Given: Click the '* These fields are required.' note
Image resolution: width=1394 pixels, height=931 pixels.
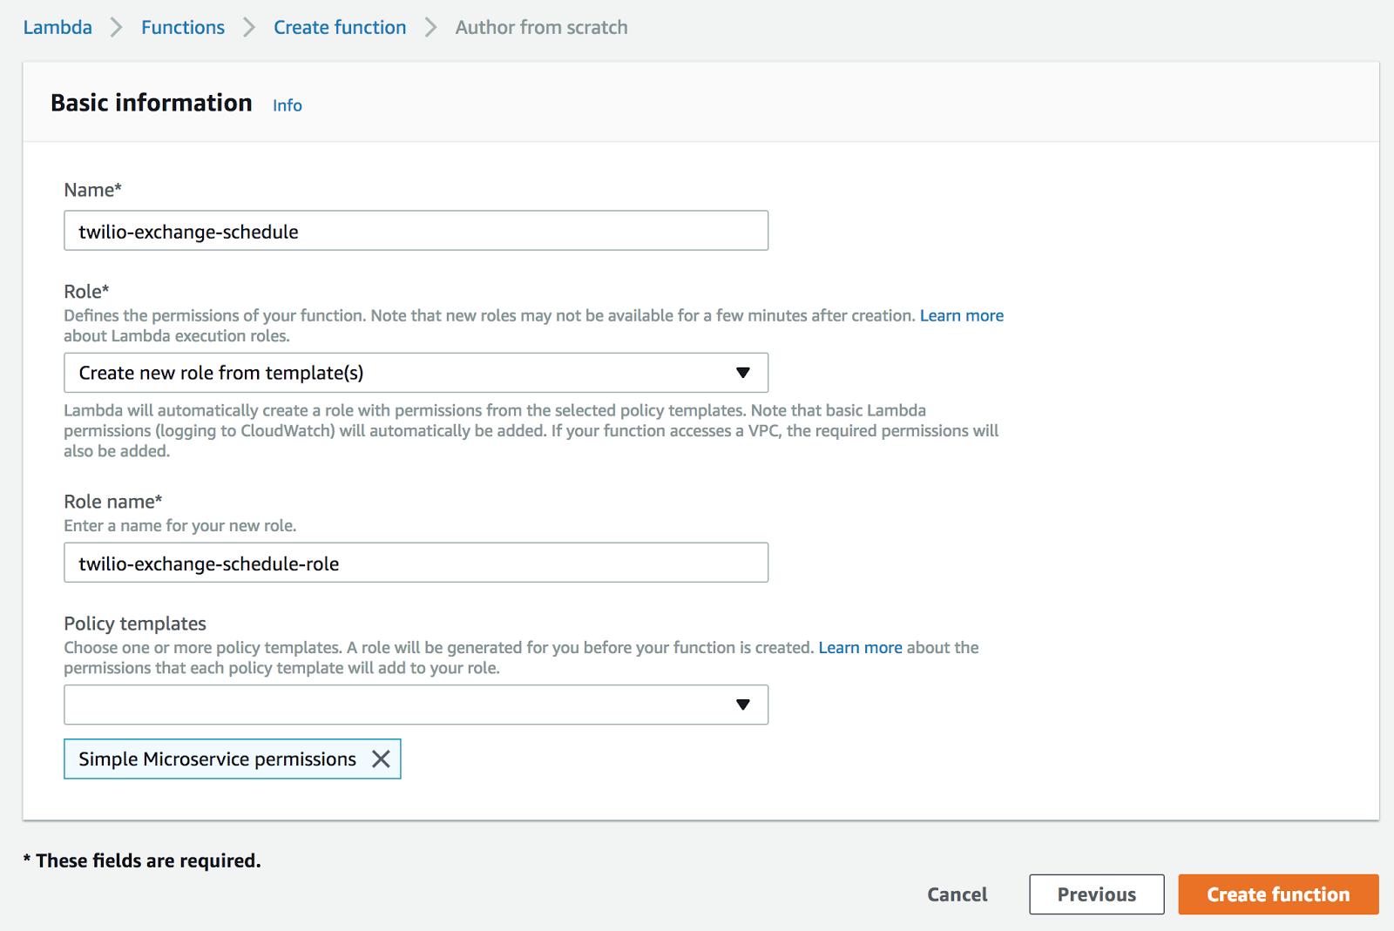Looking at the screenshot, I should point(142,860).
